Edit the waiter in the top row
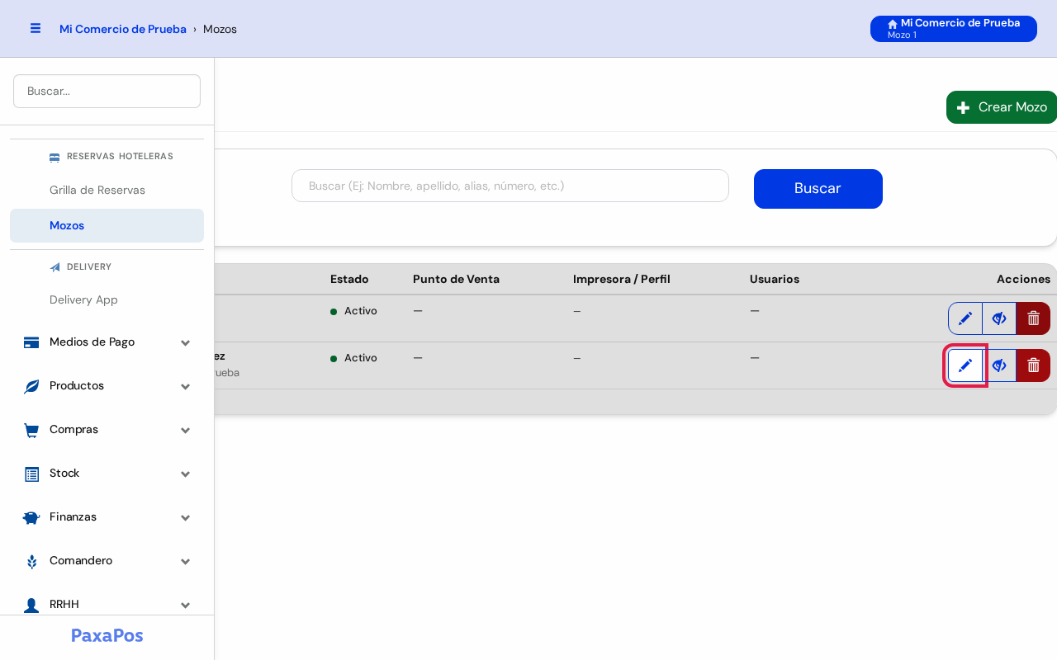The width and height of the screenshot is (1057, 660). 965,318
